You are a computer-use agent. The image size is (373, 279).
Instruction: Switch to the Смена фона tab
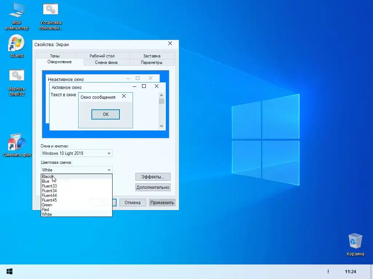(x=106, y=62)
